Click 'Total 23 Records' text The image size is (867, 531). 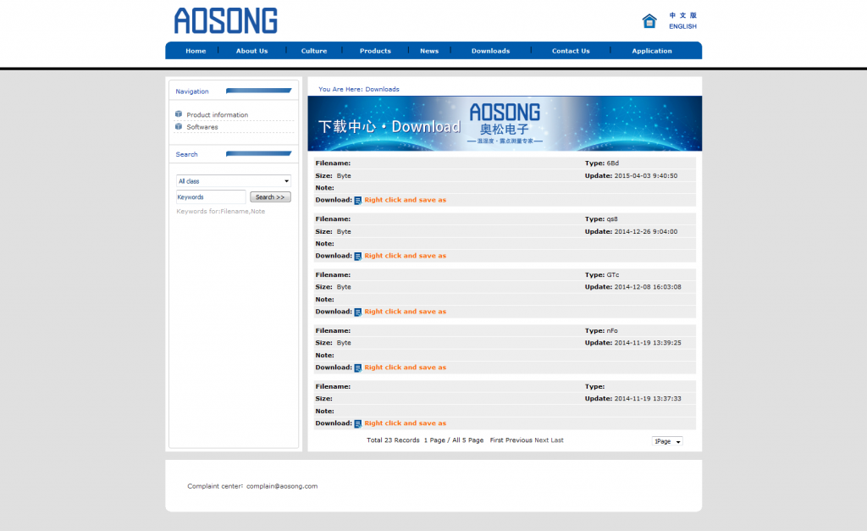393,440
